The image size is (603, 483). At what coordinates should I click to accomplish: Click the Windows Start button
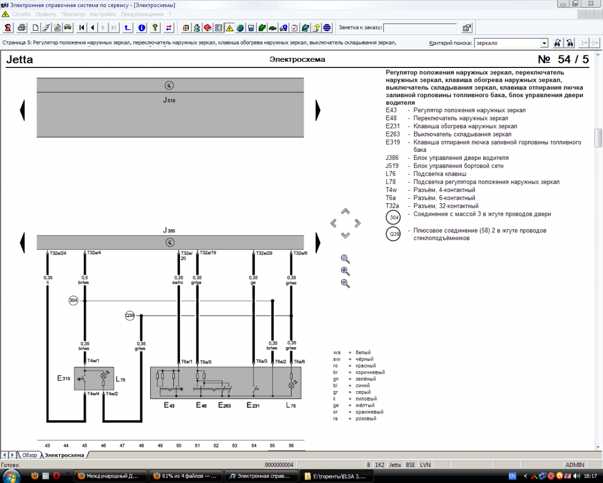(x=11, y=475)
